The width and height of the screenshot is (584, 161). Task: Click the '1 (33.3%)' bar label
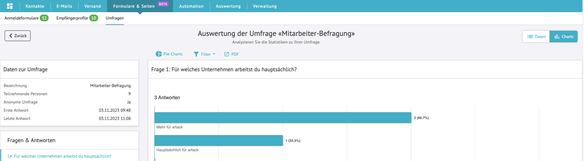[293, 141]
